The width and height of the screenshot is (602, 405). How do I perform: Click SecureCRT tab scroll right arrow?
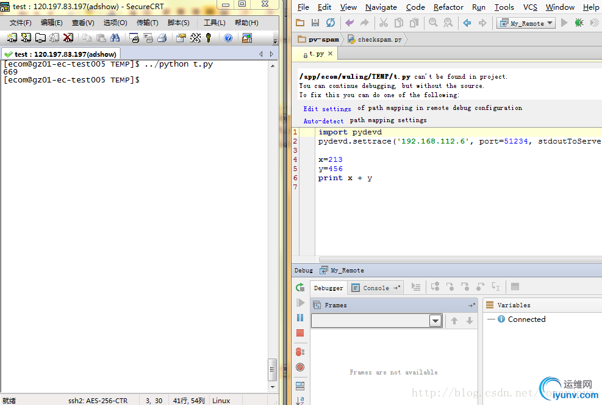coord(271,54)
